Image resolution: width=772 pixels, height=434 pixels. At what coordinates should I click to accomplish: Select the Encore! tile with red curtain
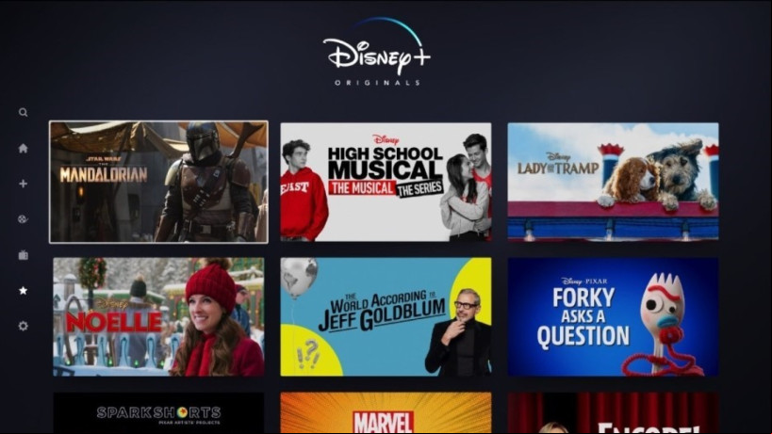(x=613, y=413)
